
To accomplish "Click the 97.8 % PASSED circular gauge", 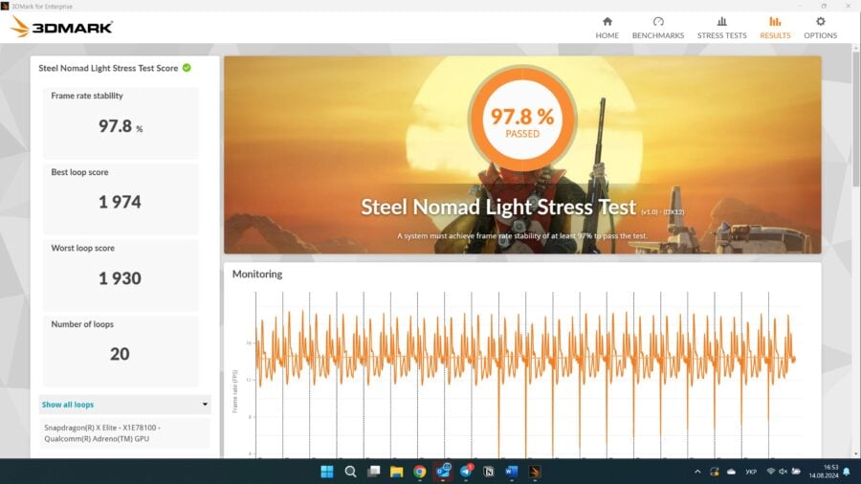I will (522, 119).
